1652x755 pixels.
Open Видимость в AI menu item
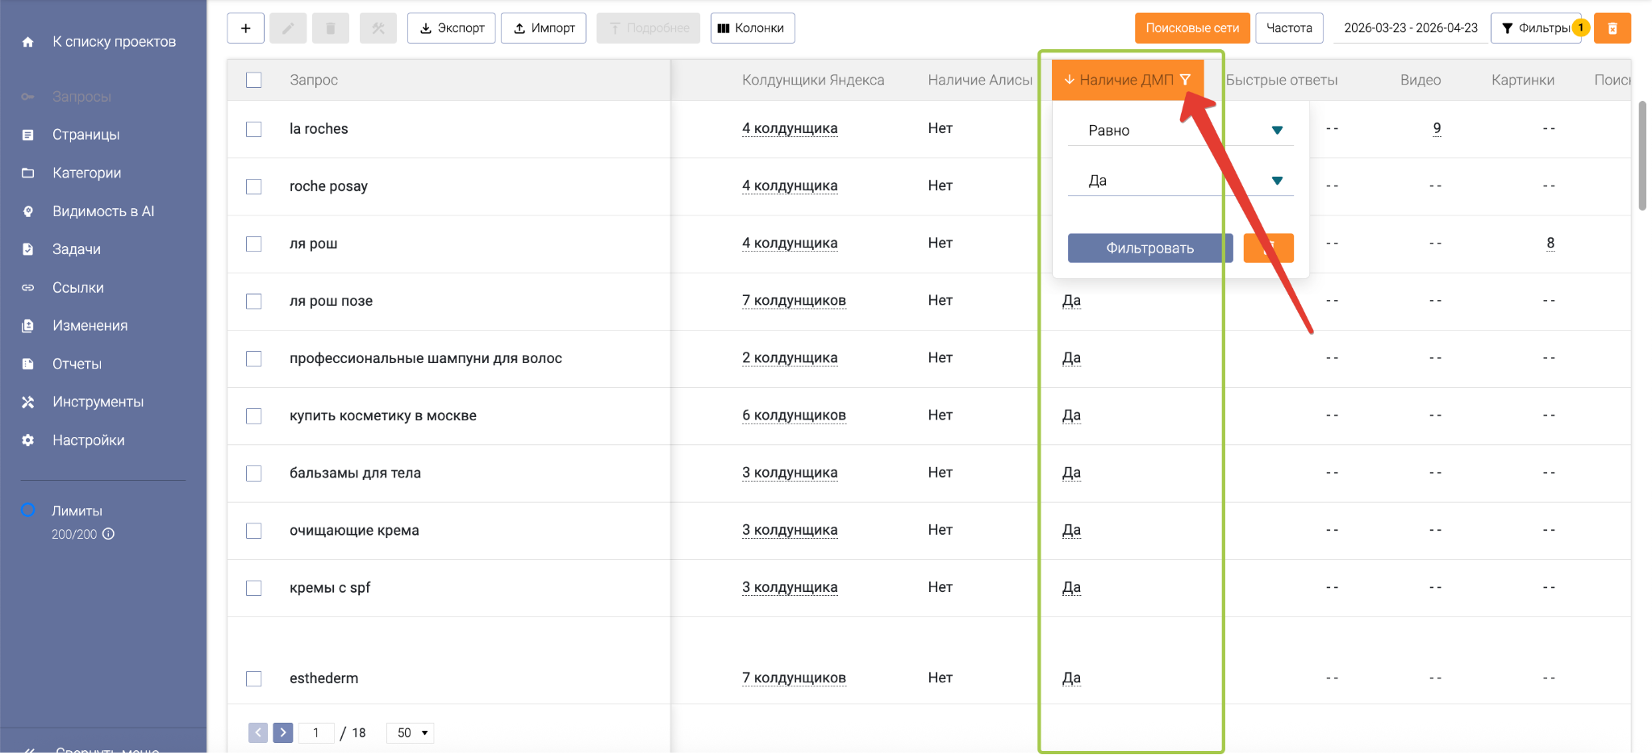tap(102, 211)
